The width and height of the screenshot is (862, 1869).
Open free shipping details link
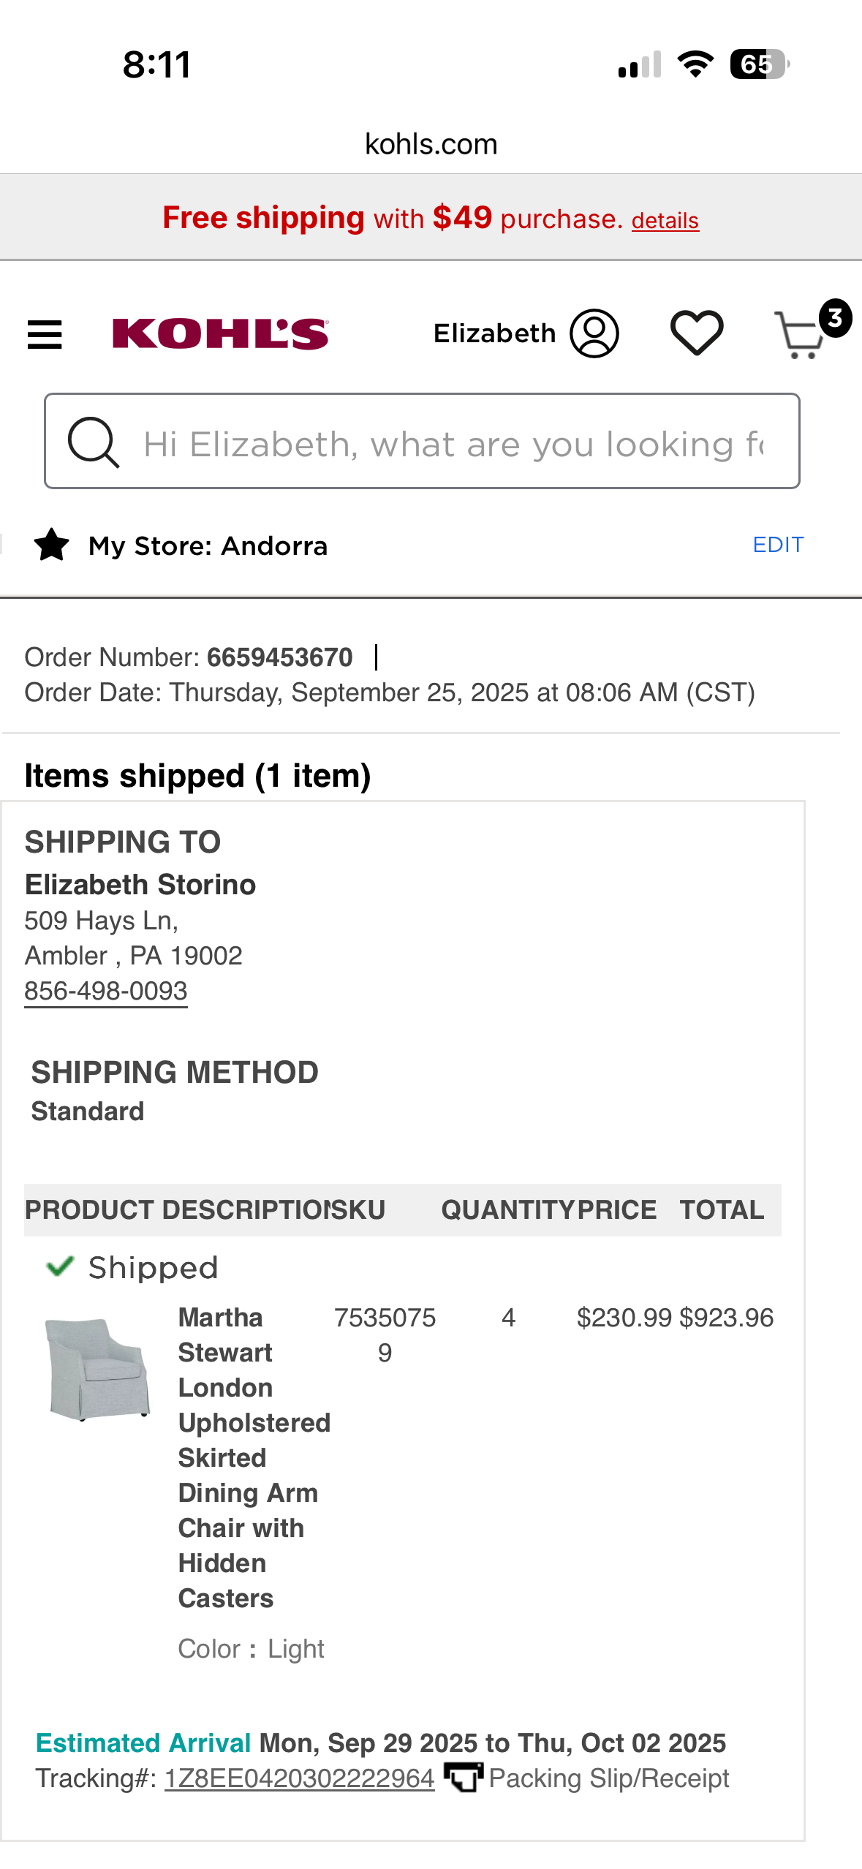665,220
